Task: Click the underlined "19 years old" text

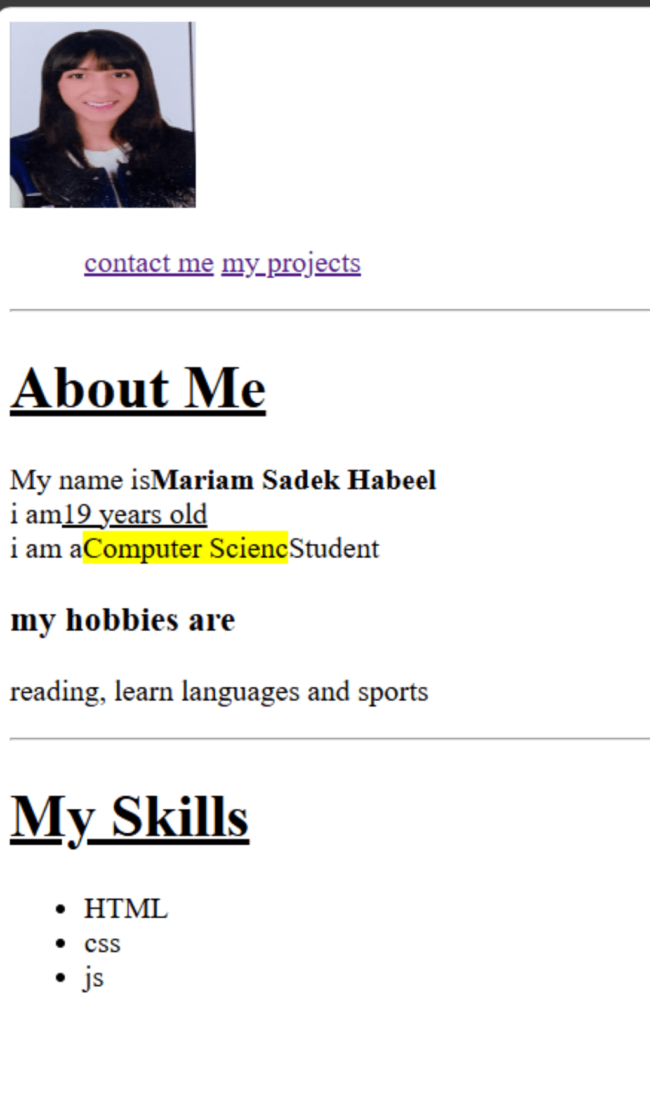Action: [x=135, y=514]
